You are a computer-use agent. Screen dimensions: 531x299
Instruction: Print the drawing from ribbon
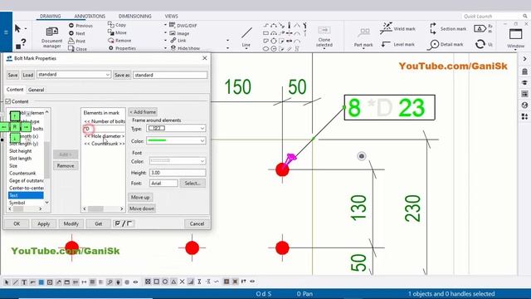coord(77,41)
